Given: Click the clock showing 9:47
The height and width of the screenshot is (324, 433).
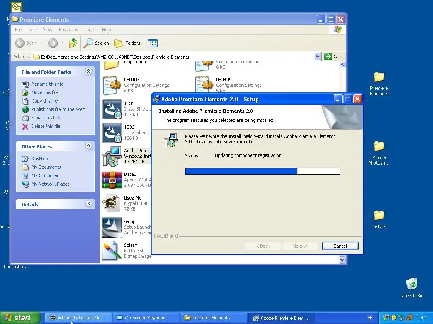Looking at the screenshot, I should [x=422, y=318].
